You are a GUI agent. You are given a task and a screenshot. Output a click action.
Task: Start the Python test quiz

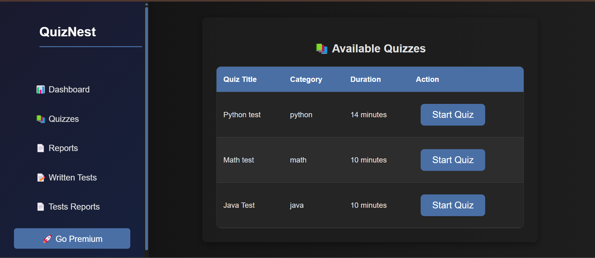[453, 115]
